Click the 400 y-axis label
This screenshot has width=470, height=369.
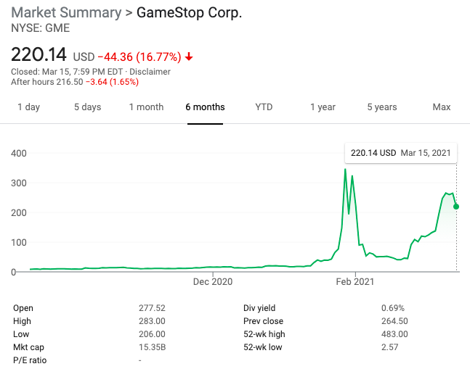[x=19, y=154]
